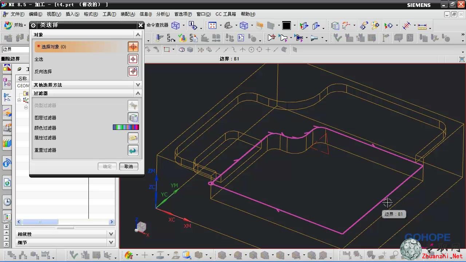This screenshot has width=466, height=262.
Task: Open the View (视图) menu
Action: point(54,14)
